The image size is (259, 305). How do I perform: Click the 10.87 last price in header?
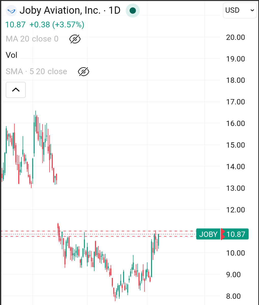click(16, 25)
